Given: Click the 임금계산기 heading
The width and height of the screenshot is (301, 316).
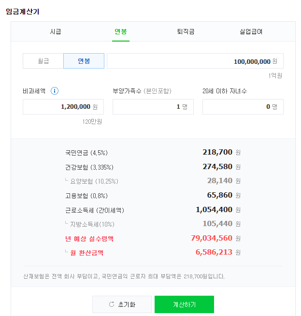Looking at the screenshot, I should (x=23, y=12).
